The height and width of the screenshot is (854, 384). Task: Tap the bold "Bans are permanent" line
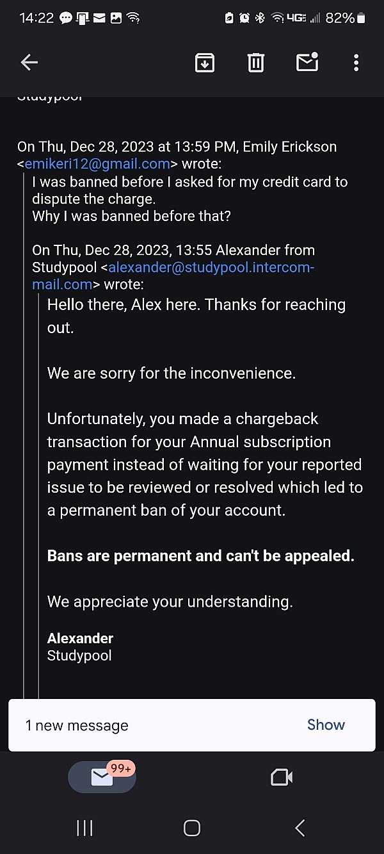point(200,555)
